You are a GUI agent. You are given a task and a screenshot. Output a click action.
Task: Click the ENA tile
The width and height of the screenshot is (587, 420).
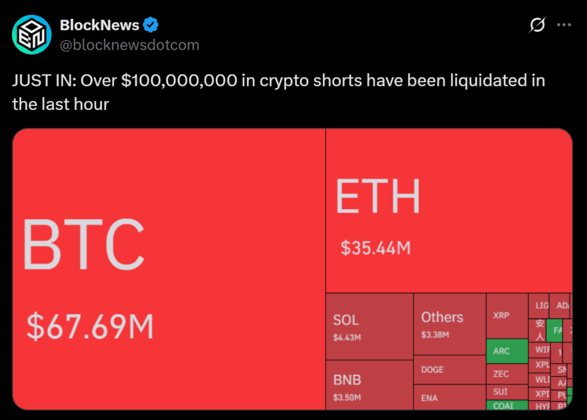[449, 397]
